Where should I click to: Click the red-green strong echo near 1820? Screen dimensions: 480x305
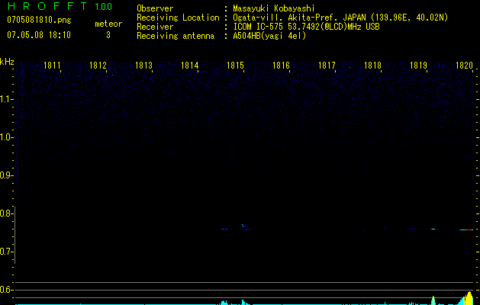tap(466, 230)
